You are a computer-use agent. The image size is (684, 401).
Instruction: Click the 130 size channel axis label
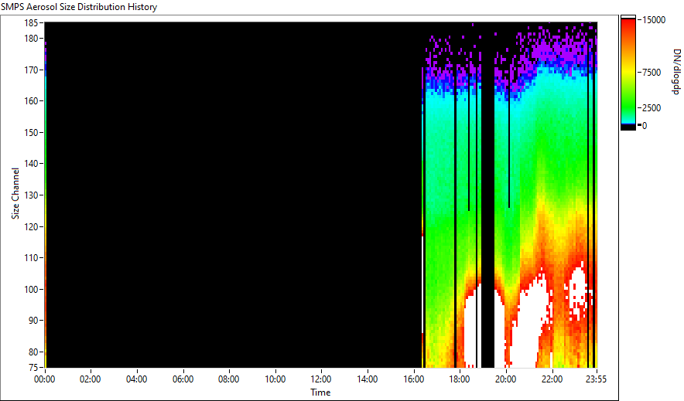point(31,195)
